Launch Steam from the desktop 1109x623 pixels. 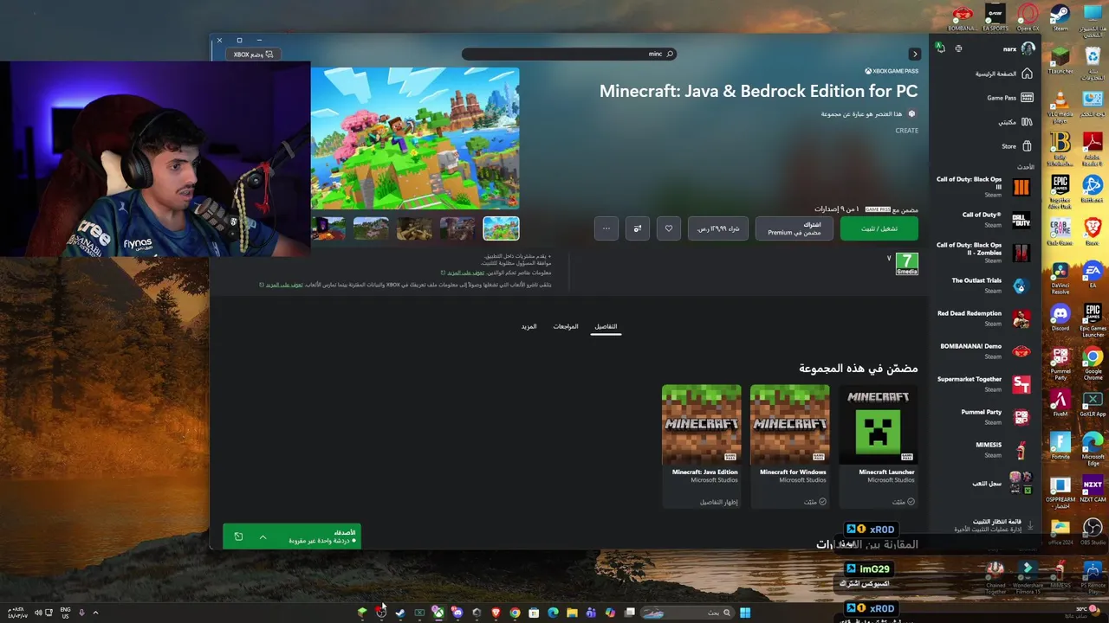[1060, 17]
